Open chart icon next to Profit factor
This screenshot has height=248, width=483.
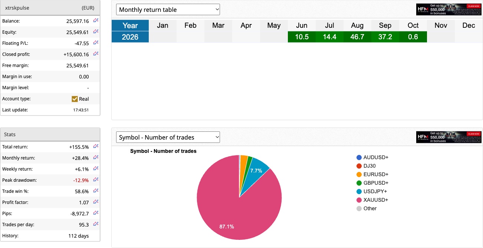(96, 202)
